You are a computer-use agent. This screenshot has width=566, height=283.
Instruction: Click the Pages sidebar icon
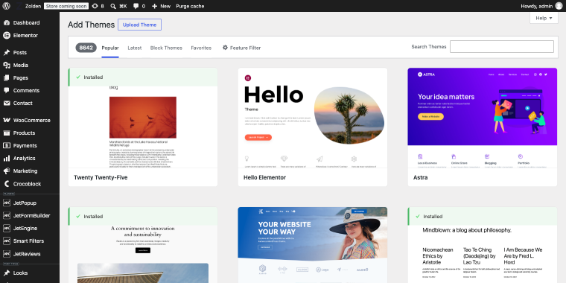click(7, 77)
